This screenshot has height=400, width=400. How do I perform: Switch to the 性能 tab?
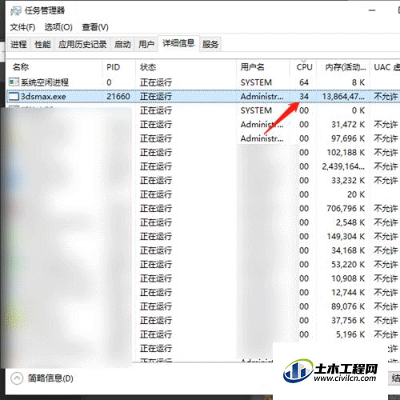tap(42, 44)
